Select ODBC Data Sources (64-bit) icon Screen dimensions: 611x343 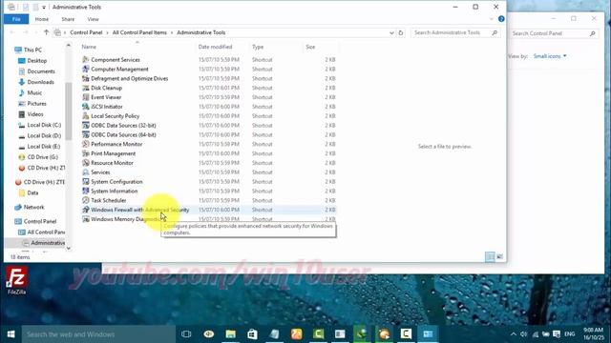point(86,134)
